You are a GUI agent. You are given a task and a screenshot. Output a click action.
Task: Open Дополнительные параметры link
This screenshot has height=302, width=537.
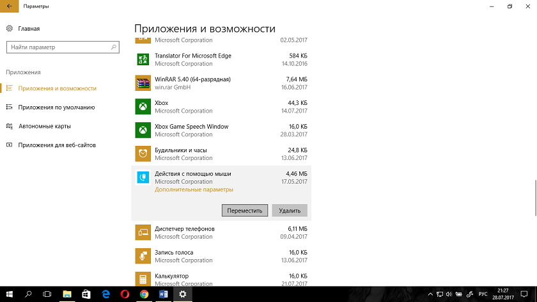[x=194, y=189]
